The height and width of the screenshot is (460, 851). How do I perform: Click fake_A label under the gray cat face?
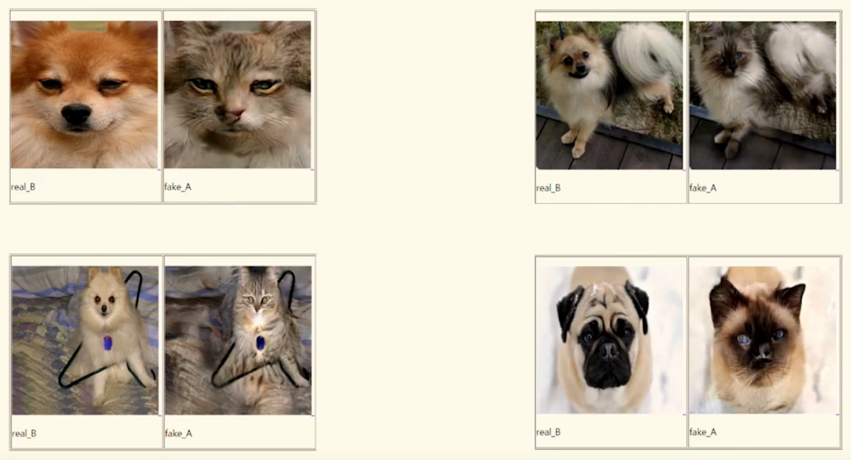[177, 187]
